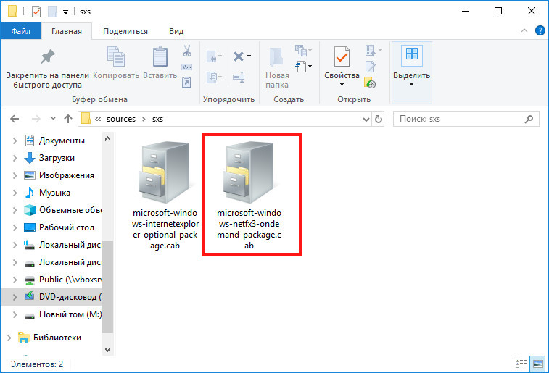Click the Easy access icon
The width and height of the screenshot is (549, 373).
point(301,67)
